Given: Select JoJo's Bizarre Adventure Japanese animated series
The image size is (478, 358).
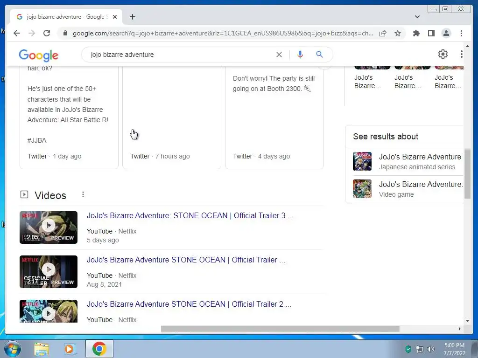Looking at the screenshot, I should 408,161.
